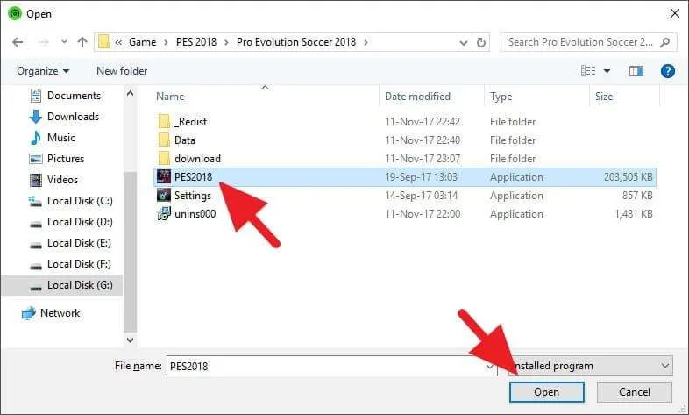The image size is (689, 415).
Task: Sort by the Size column header
Action: (604, 97)
